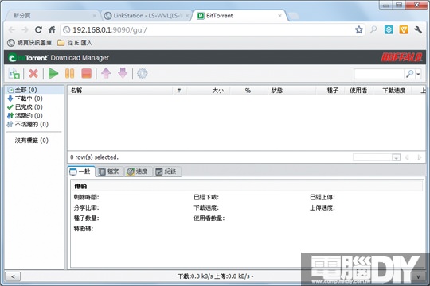Click the search magnifier icon in toolbar

[x=410, y=74]
